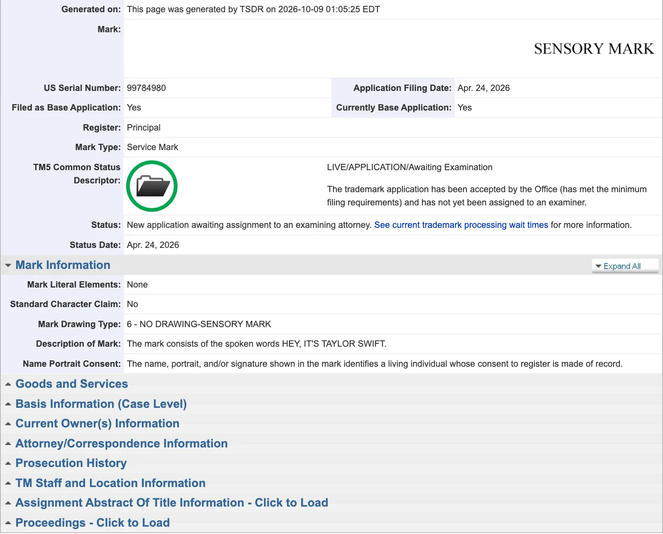Click the 6 - NO DRAWING-SENSORY MARK value
Viewport: 663px width, 534px height.
(199, 324)
